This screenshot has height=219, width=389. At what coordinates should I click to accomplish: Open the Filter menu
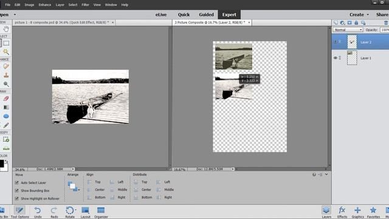(85, 5)
